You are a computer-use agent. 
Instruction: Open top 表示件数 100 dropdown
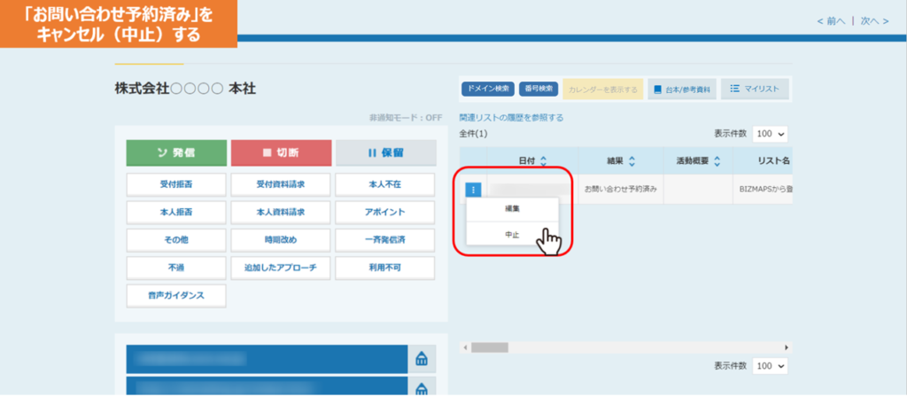(x=770, y=134)
